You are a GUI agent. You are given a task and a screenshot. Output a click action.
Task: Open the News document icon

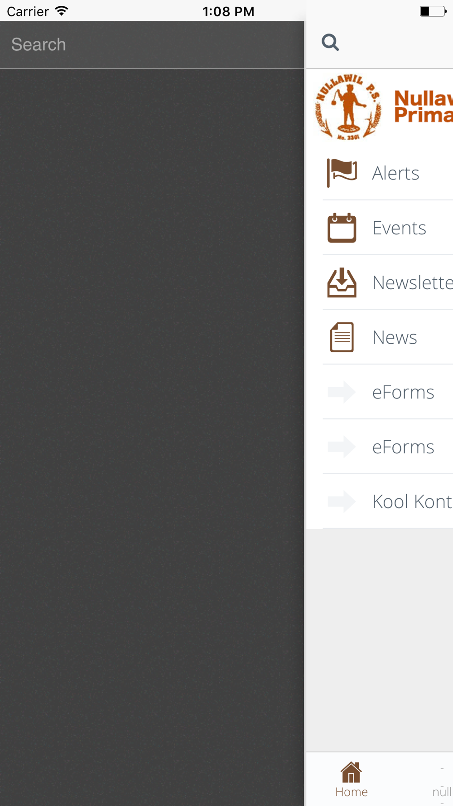(x=342, y=337)
